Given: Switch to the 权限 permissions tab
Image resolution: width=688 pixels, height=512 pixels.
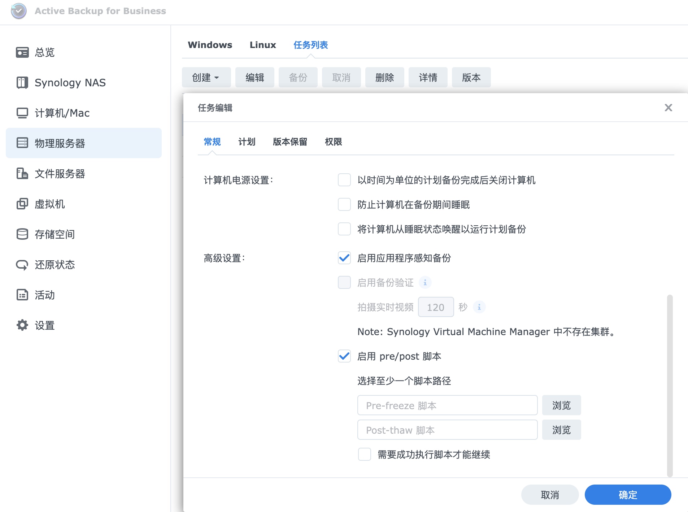Looking at the screenshot, I should point(334,142).
